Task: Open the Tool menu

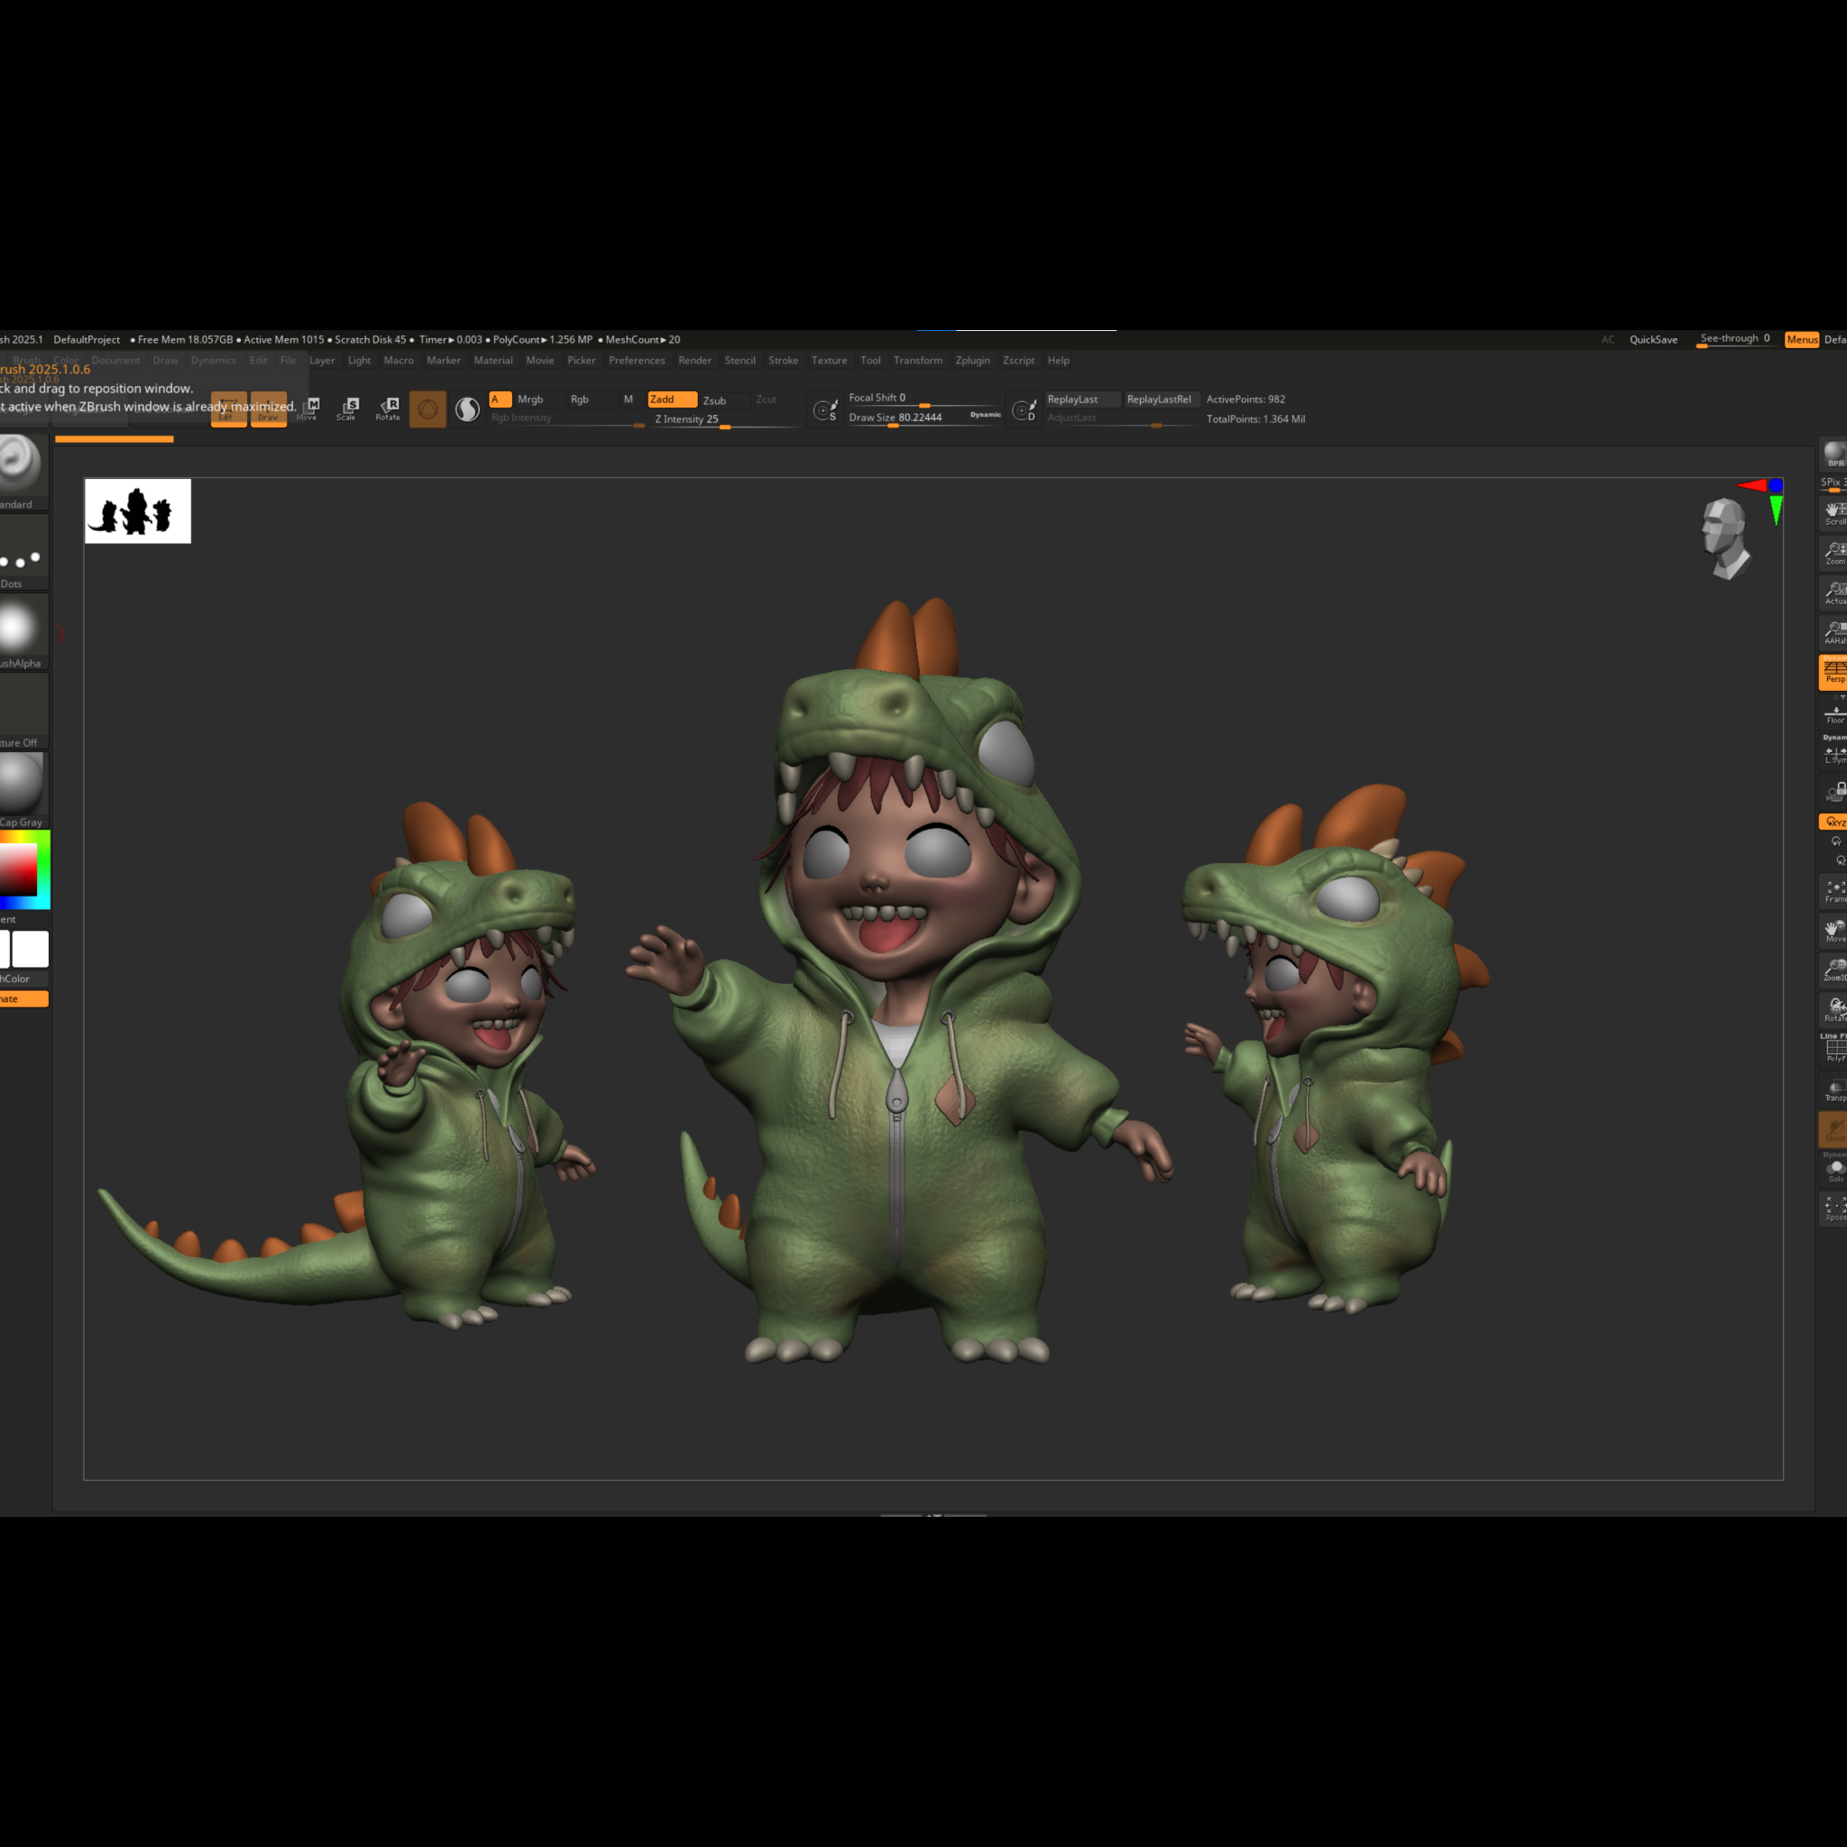Action: pos(870,361)
